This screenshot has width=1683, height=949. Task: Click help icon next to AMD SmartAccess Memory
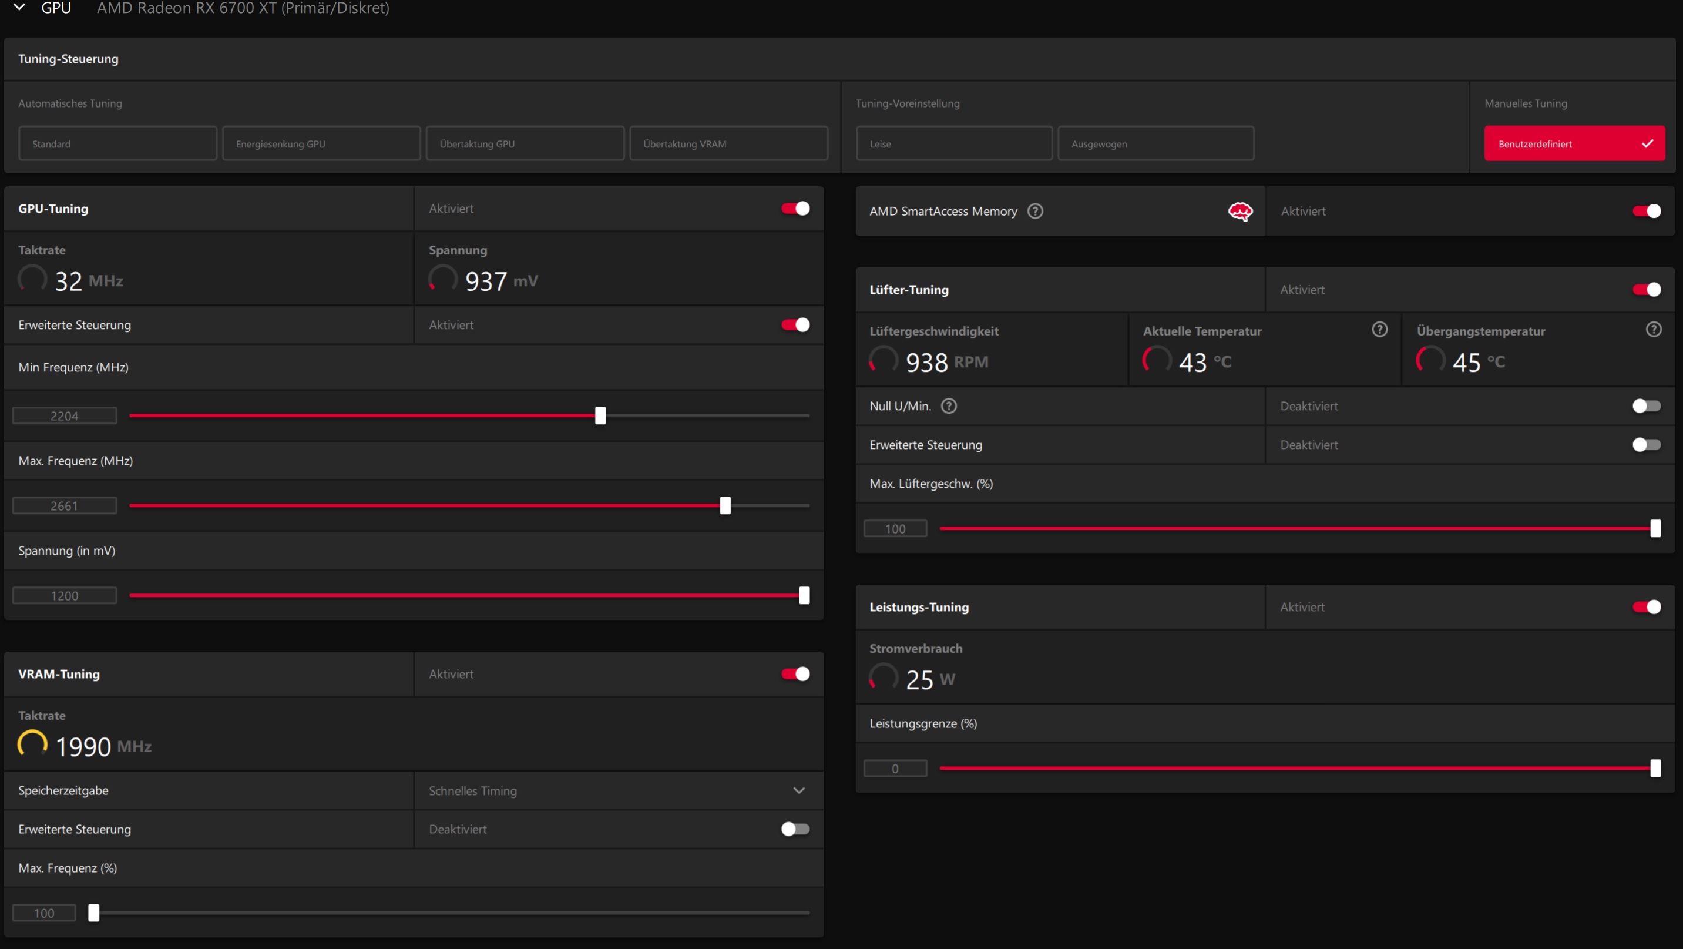click(x=1035, y=211)
